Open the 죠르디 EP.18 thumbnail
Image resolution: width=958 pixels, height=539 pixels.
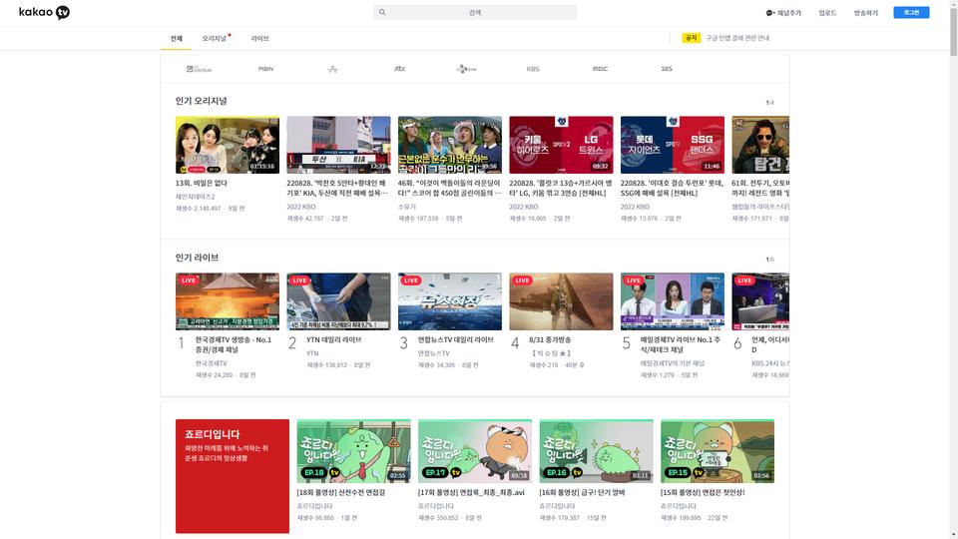[353, 451]
